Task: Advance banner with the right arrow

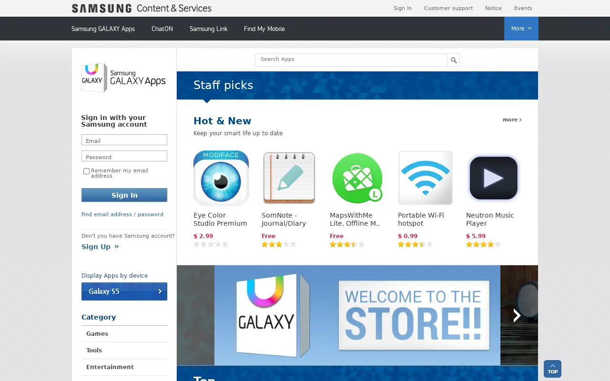Action: 517,315
